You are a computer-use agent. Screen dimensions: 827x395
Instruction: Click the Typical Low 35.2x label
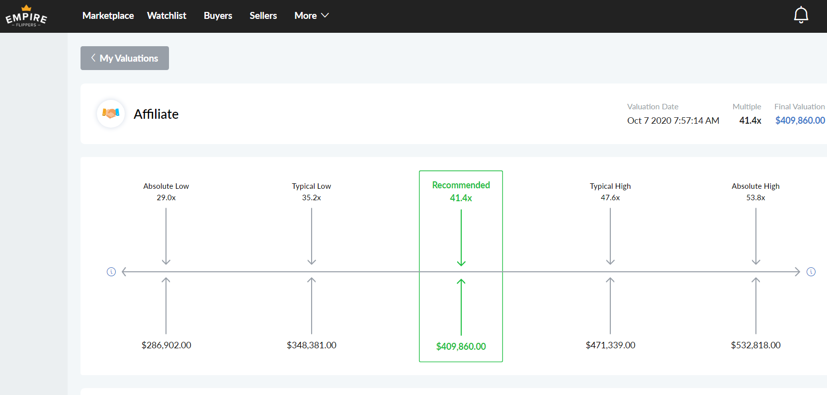coord(312,192)
